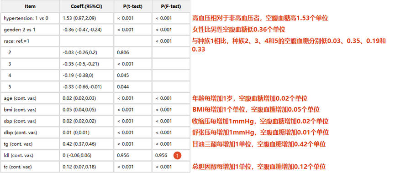Click age row P(t-test) value

click(x=125, y=98)
